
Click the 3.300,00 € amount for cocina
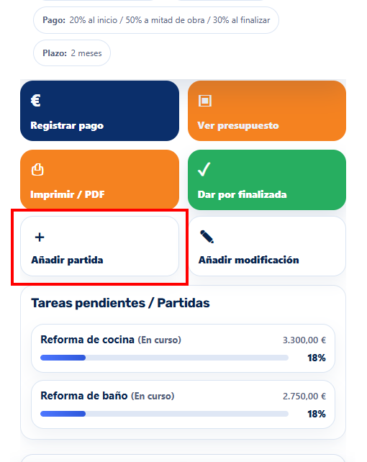pos(304,340)
